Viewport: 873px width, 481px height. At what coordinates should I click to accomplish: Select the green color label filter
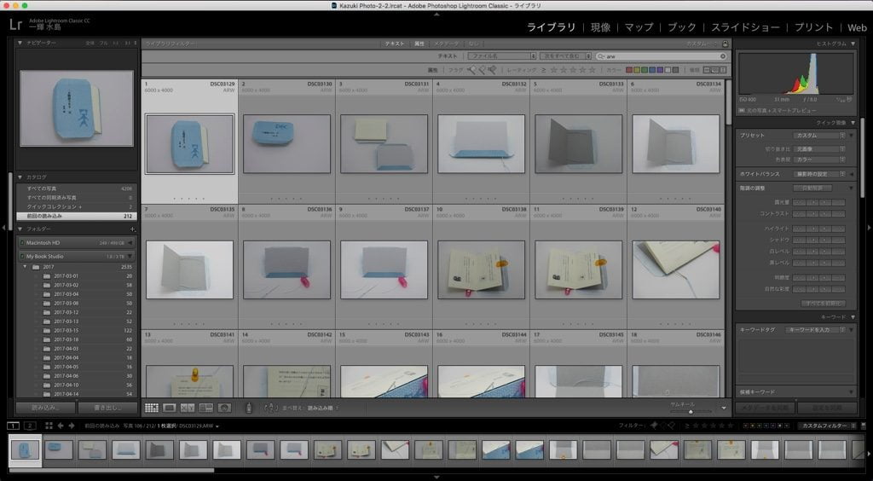[x=645, y=70]
